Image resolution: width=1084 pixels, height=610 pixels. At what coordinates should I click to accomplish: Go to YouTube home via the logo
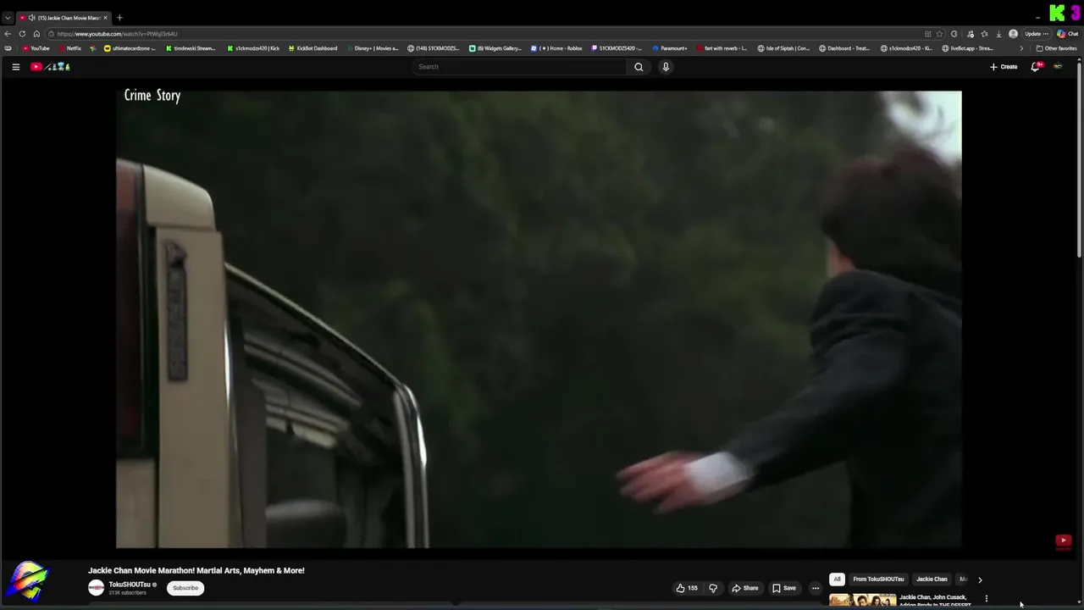pos(51,67)
